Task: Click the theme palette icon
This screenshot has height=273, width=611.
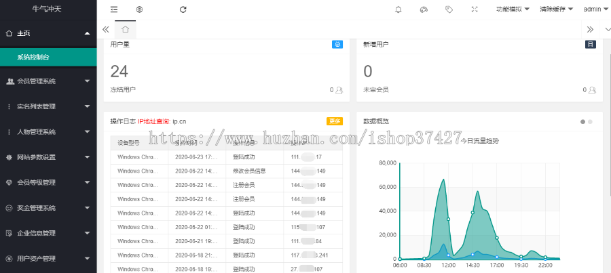Action: tap(424, 9)
